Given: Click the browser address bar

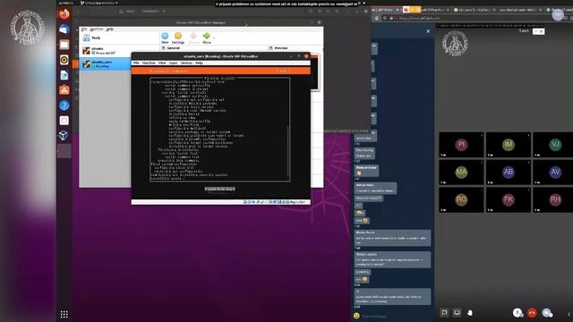Looking at the screenshot, I should click(x=472, y=18).
